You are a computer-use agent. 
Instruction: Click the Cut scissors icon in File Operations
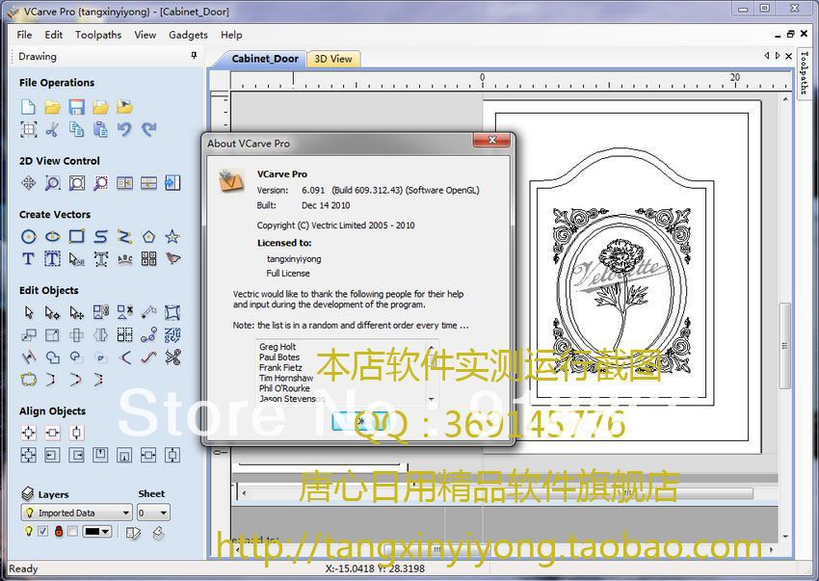click(x=52, y=129)
